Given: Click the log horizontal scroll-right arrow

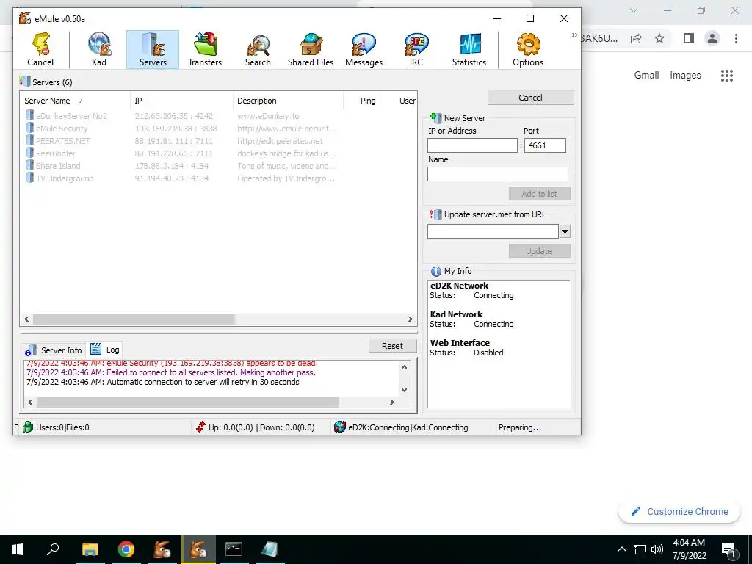Looking at the screenshot, I should [x=392, y=402].
